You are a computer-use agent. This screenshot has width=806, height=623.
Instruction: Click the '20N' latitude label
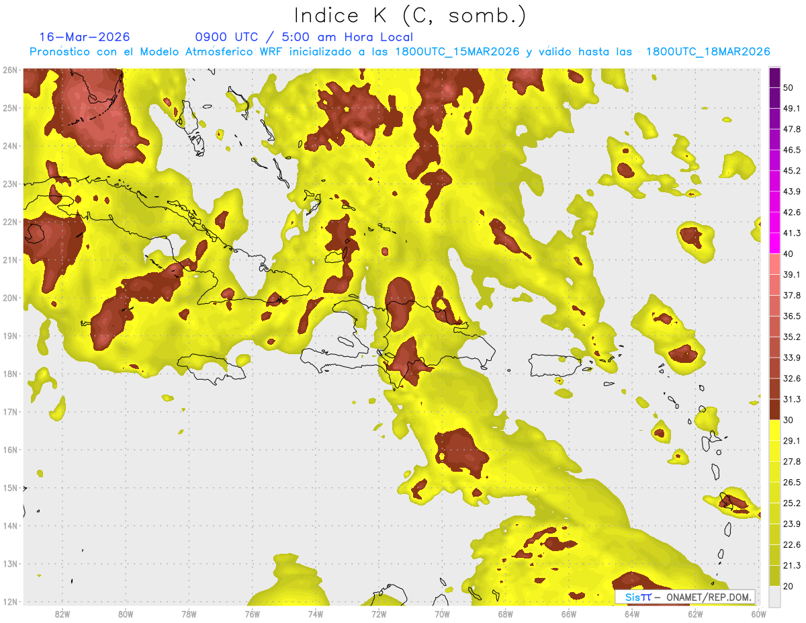10,298
